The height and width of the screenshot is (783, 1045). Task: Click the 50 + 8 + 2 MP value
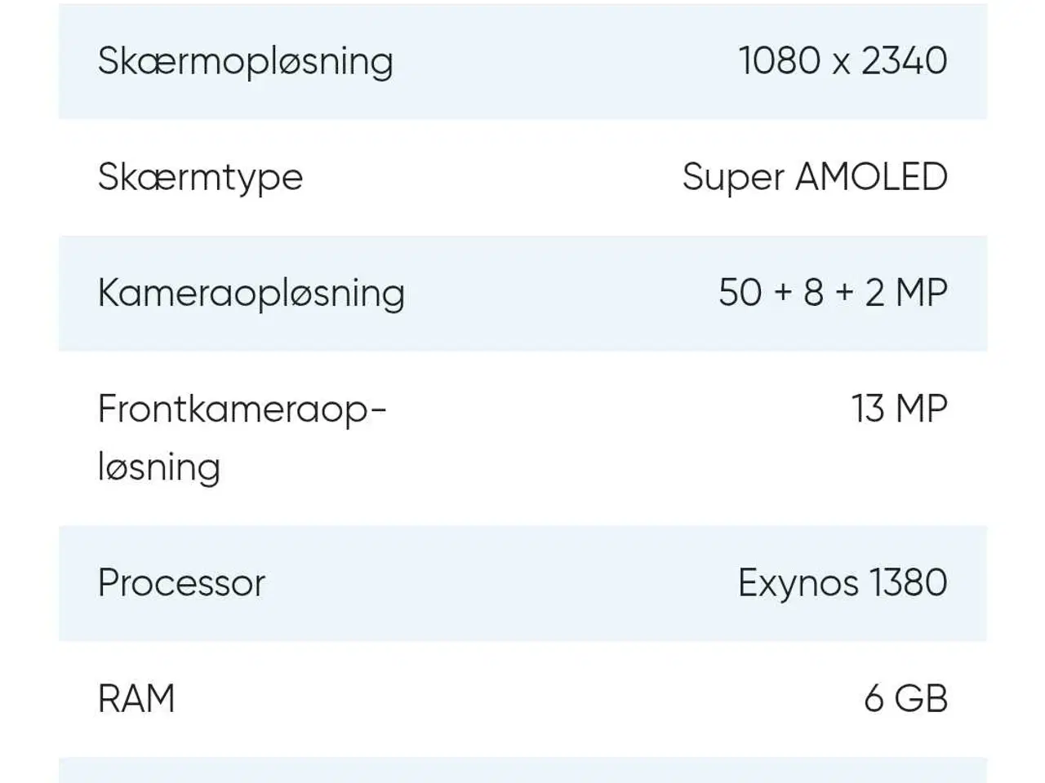point(833,294)
